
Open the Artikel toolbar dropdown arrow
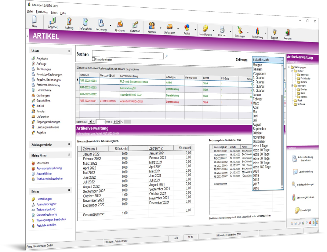tap(195, 30)
